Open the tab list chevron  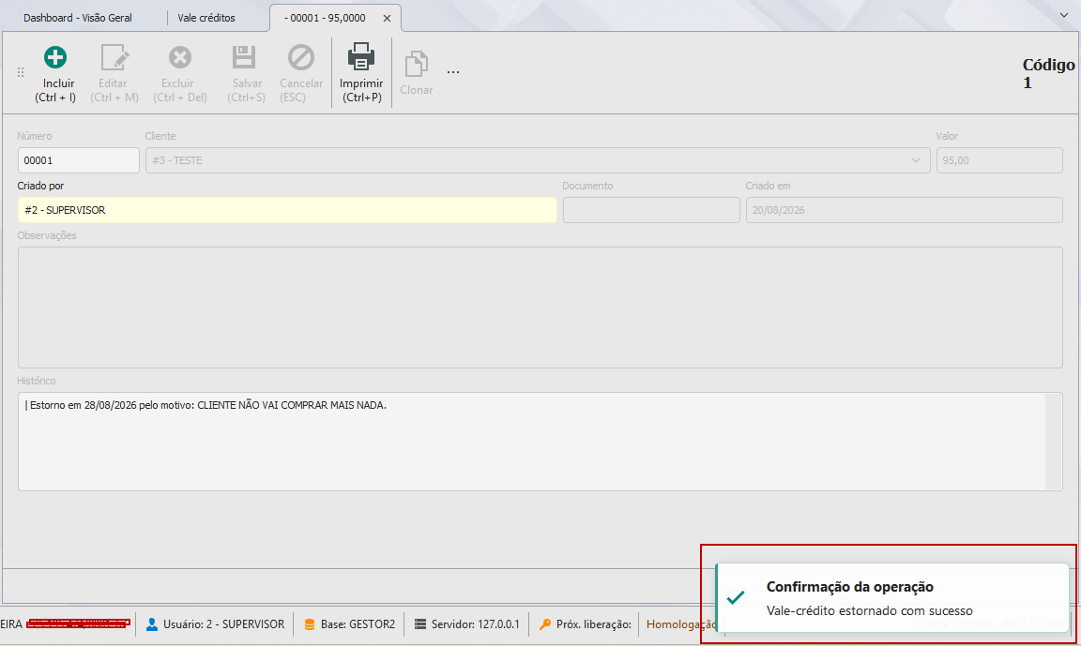point(1064,15)
